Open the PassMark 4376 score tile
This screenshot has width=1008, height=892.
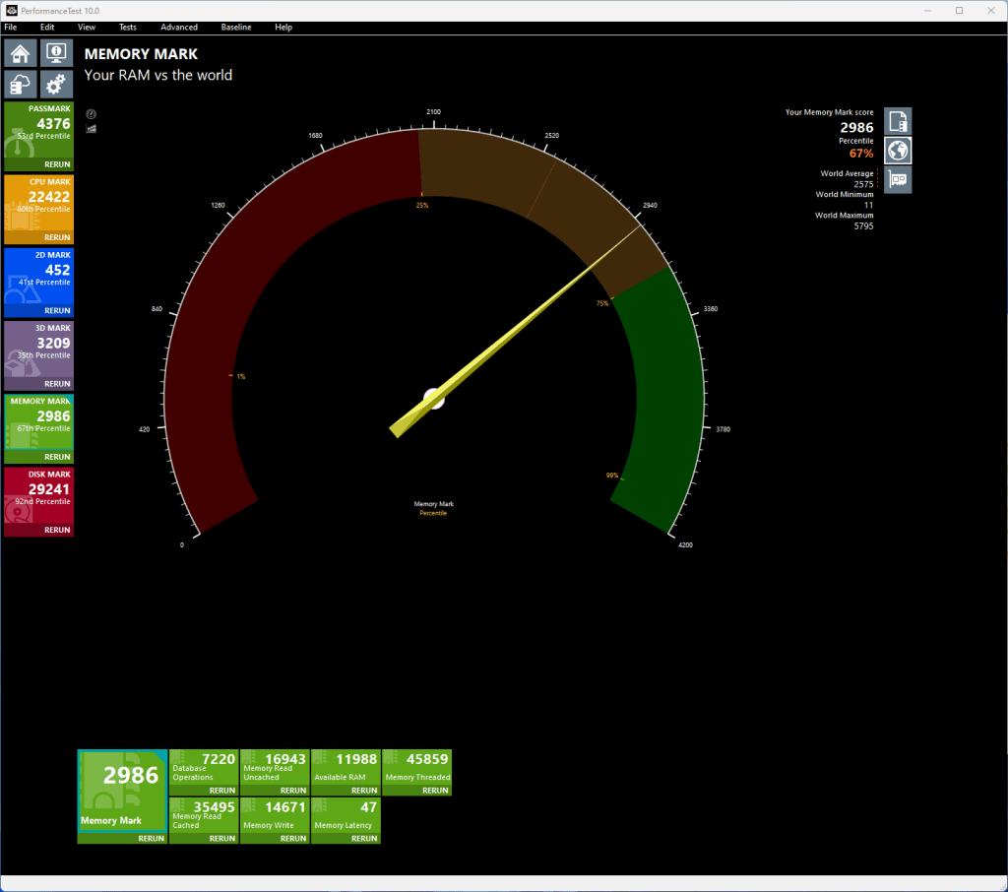pos(38,131)
